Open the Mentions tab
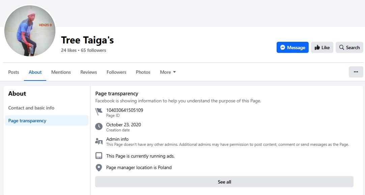The width and height of the screenshot is (365, 195). tap(61, 72)
